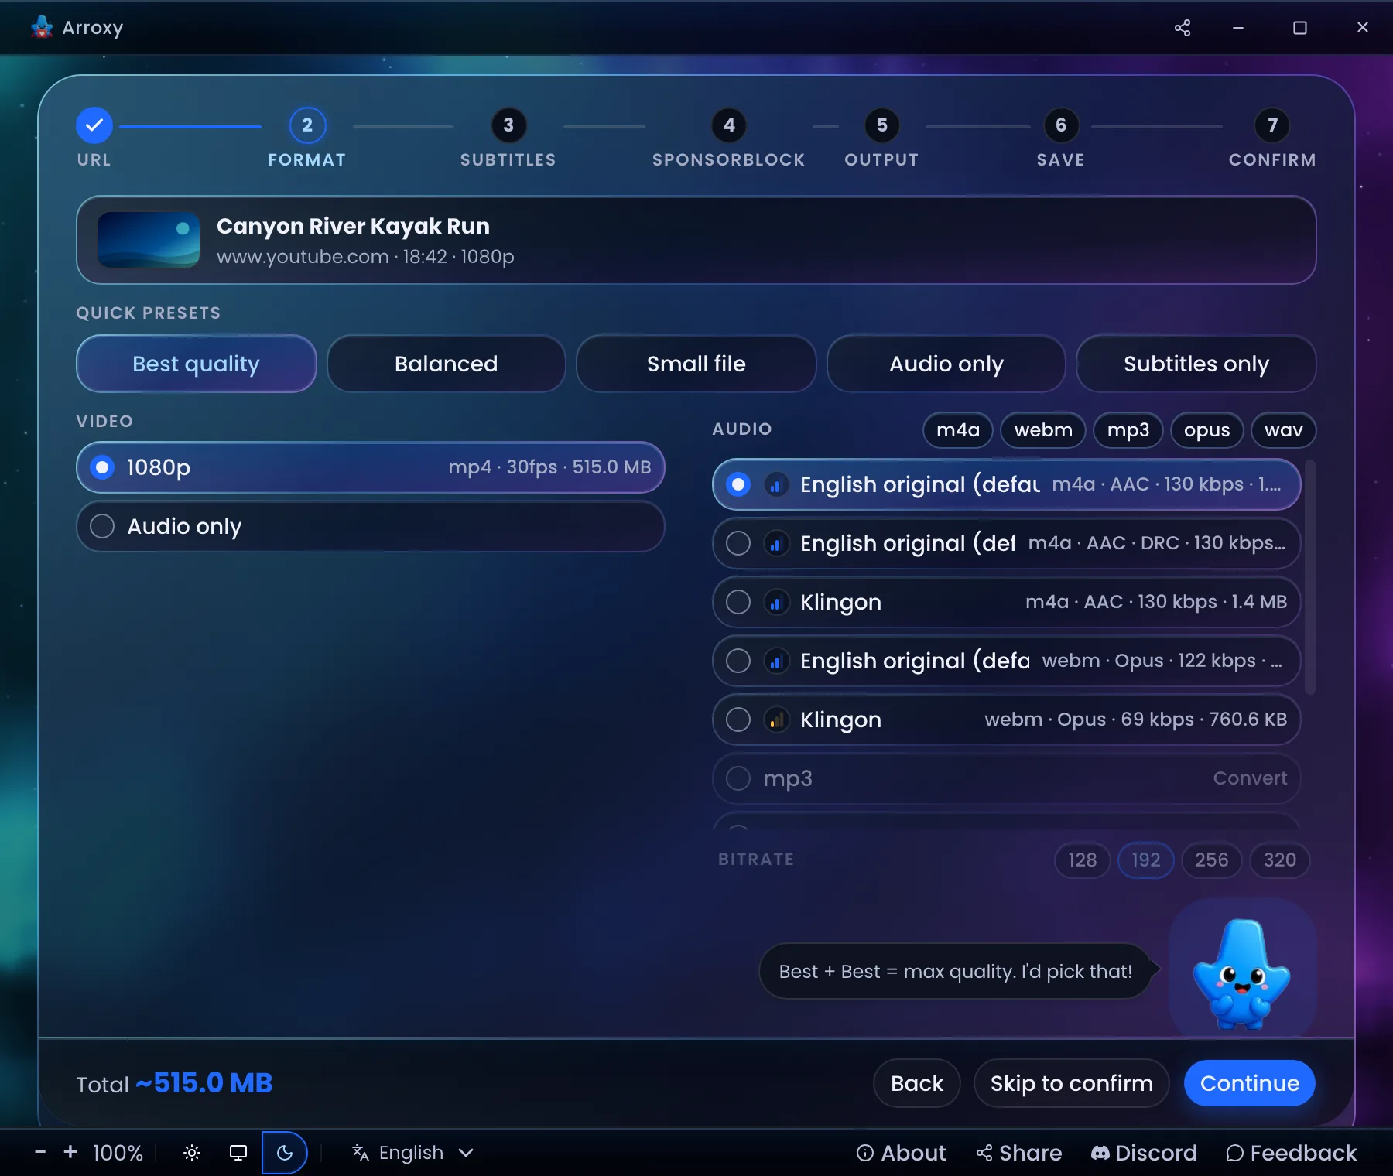1393x1176 pixels.
Task: Set bitrate to 320
Action: point(1280,860)
